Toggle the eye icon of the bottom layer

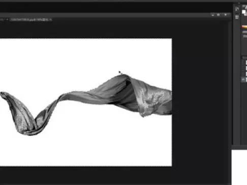(243, 79)
